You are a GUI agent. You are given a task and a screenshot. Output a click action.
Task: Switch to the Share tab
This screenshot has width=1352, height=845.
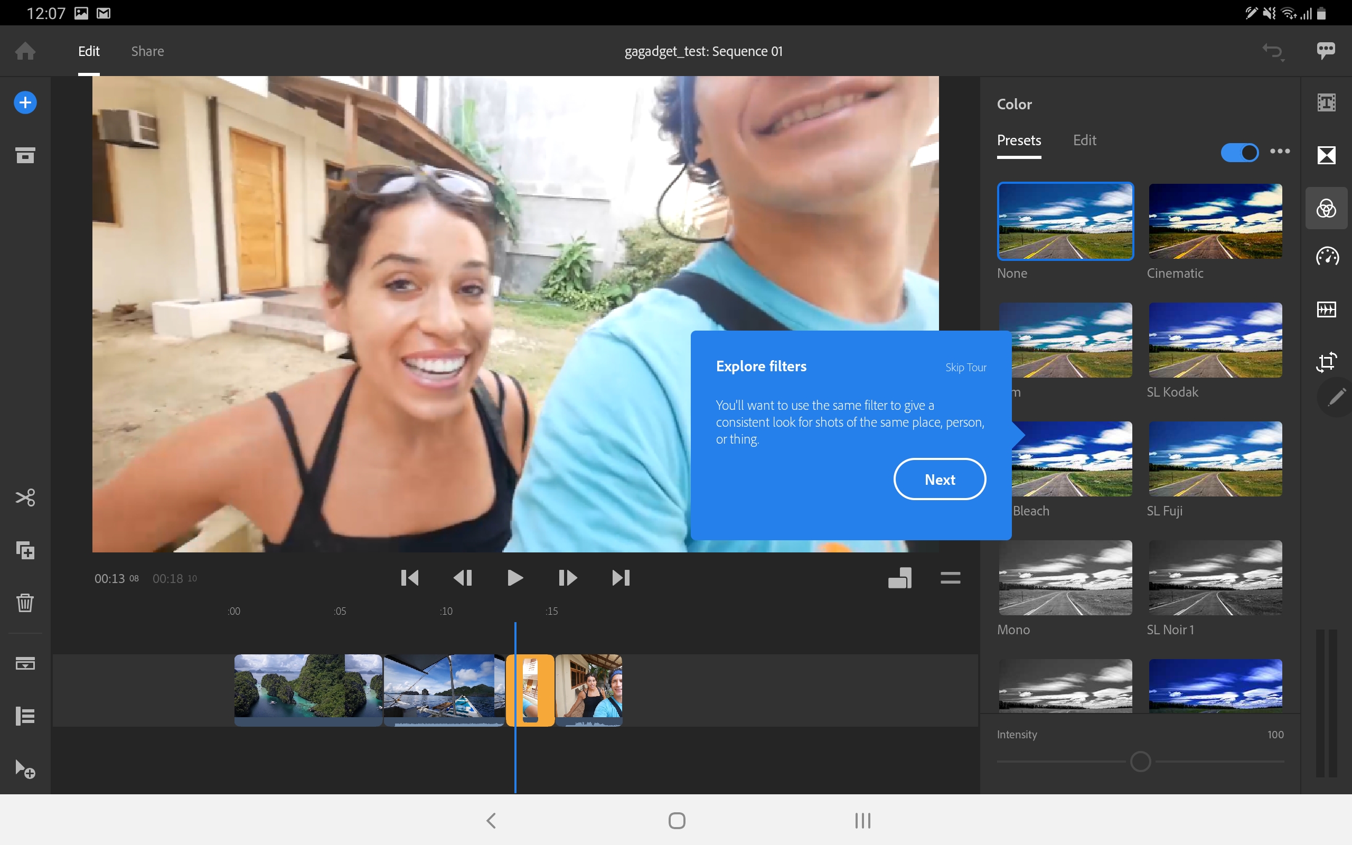147,51
